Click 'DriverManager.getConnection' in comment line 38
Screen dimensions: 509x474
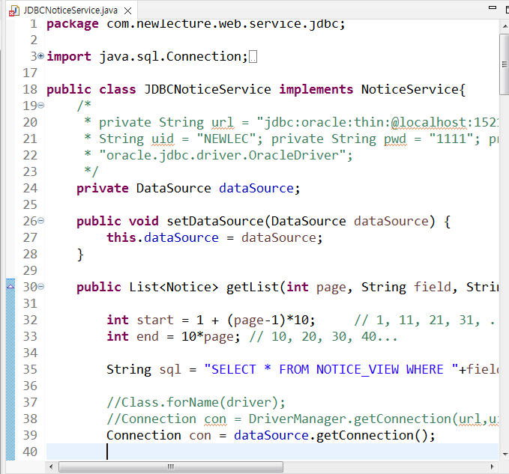[349, 419]
